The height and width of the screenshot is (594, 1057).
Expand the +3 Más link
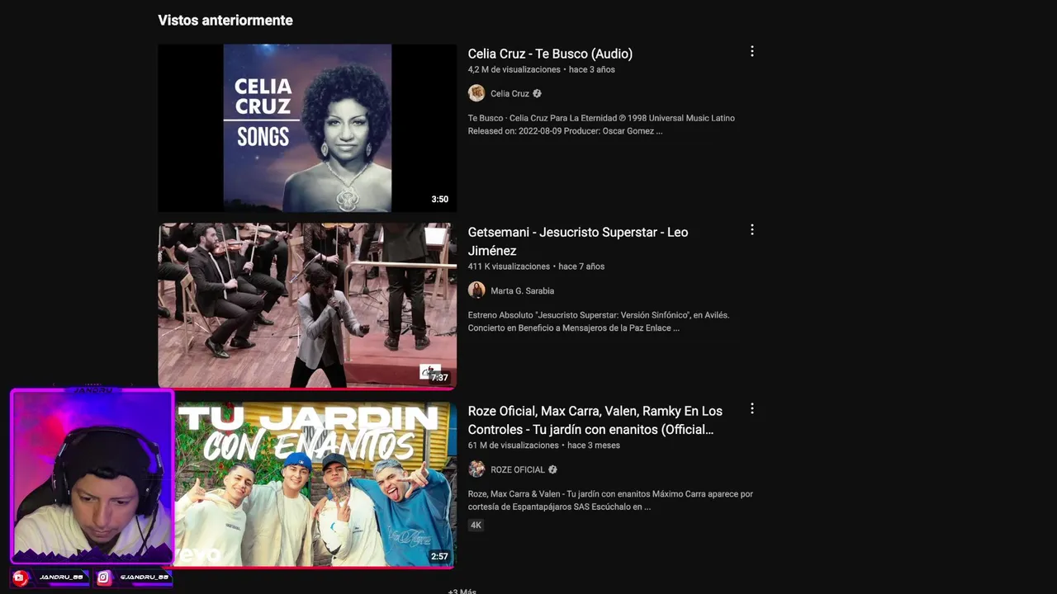(x=462, y=591)
